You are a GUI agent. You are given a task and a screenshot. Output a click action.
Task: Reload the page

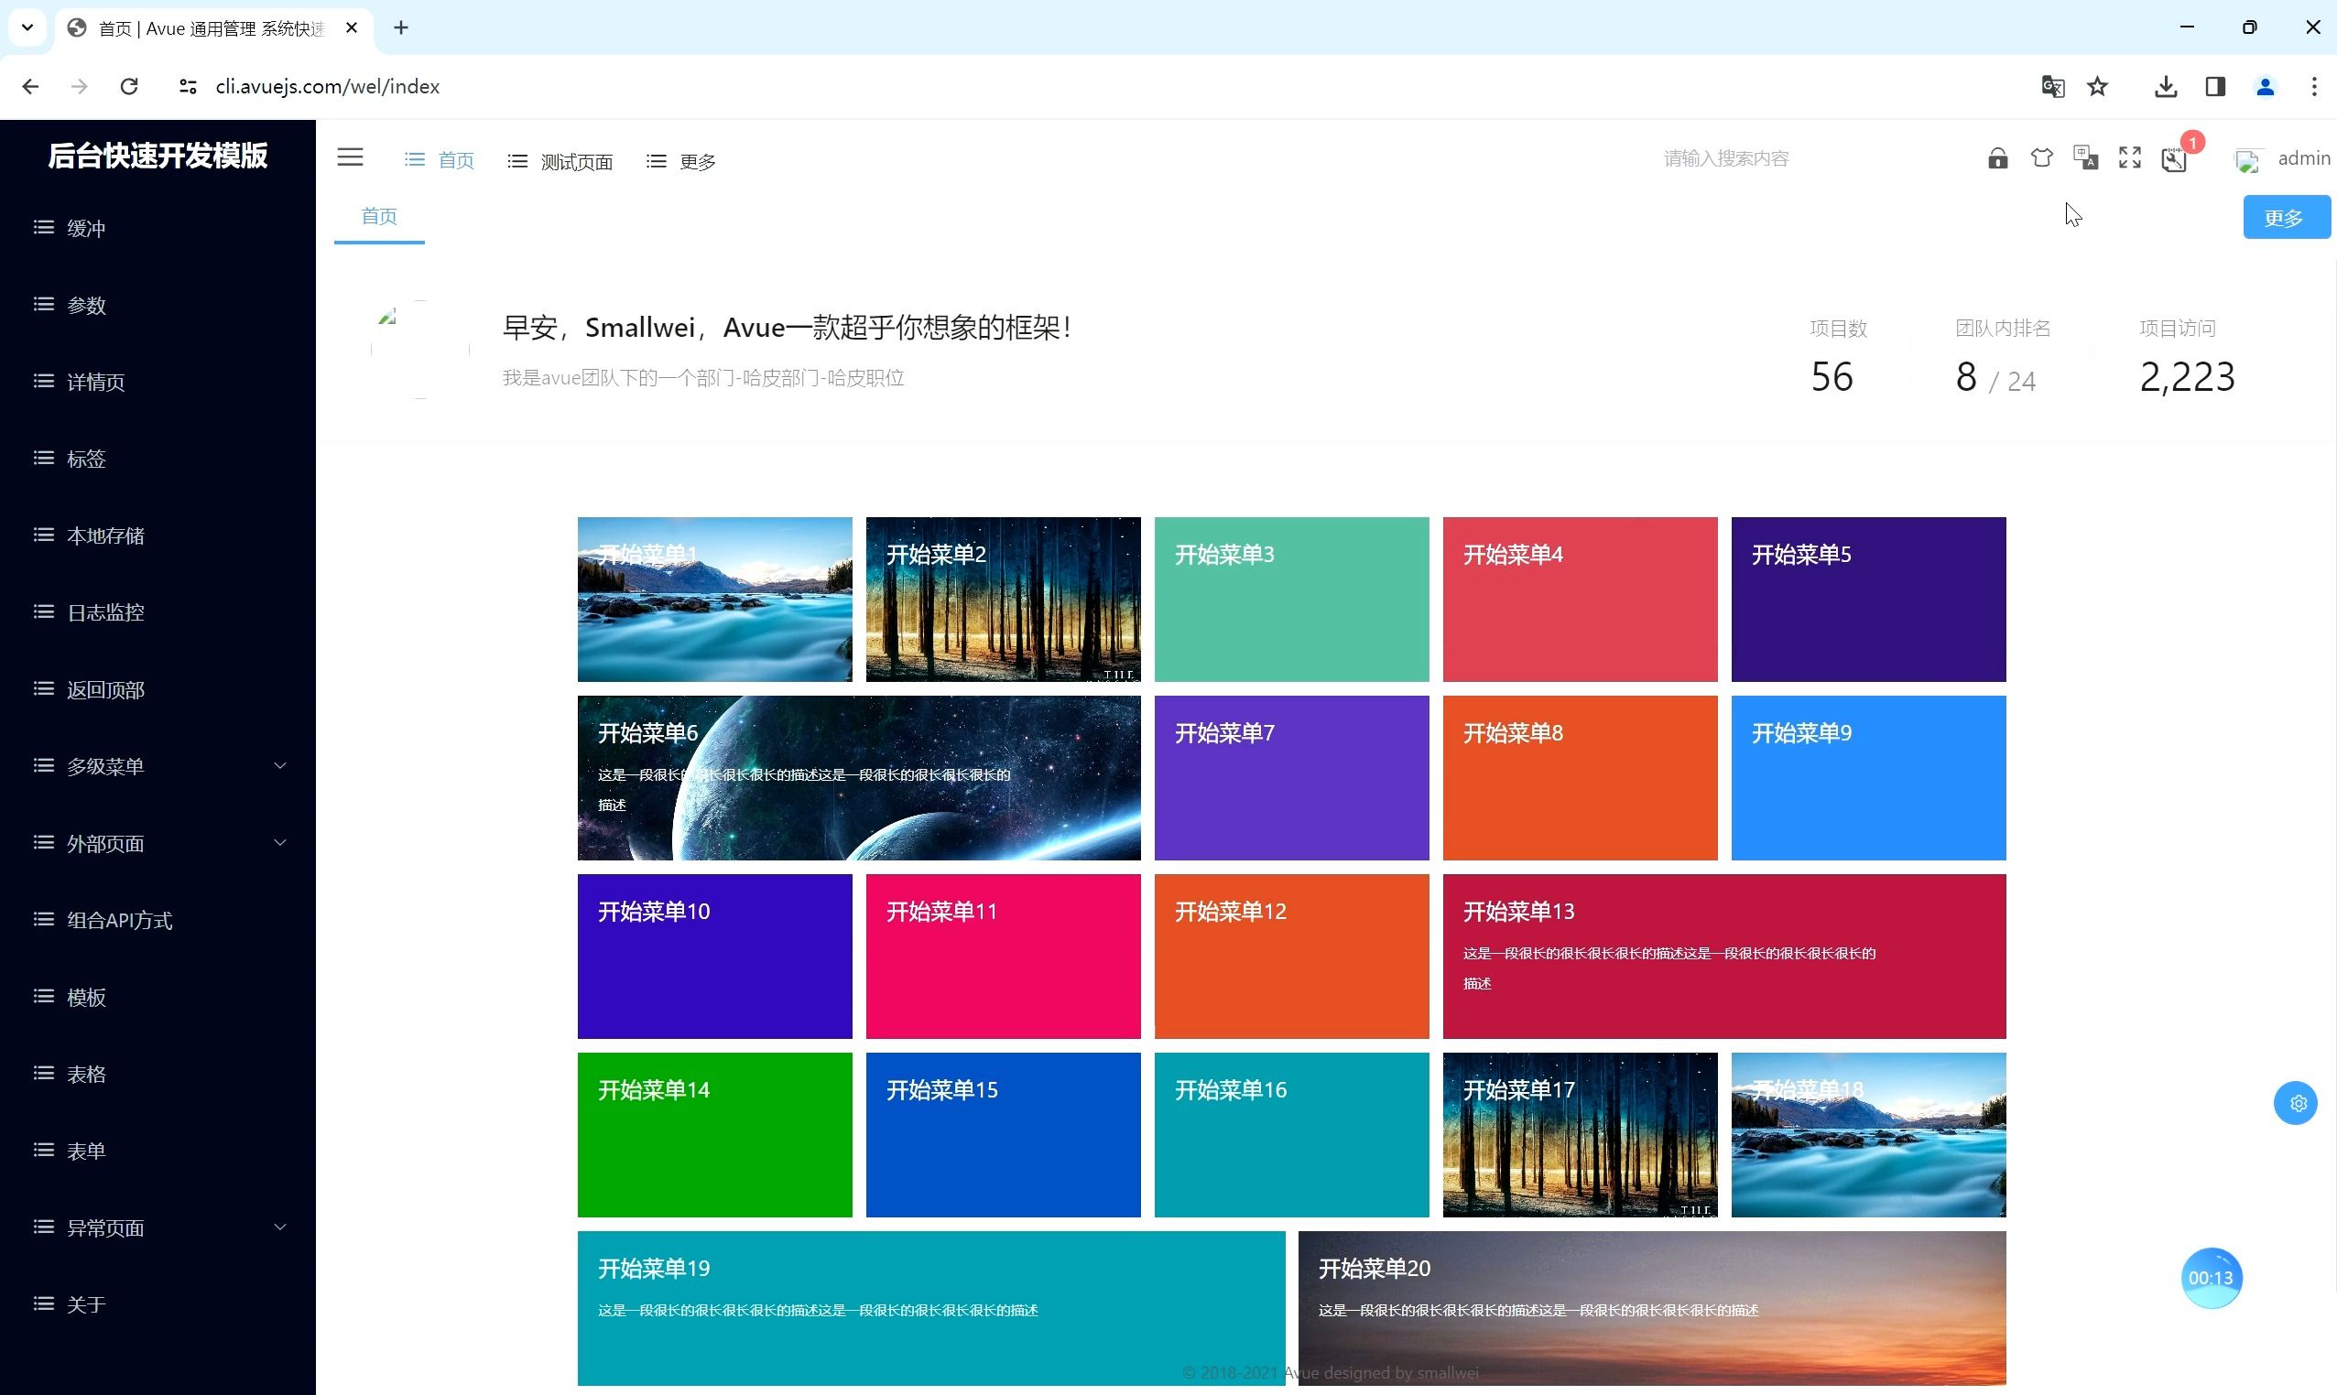pyautogui.click(x=129, y=86)
